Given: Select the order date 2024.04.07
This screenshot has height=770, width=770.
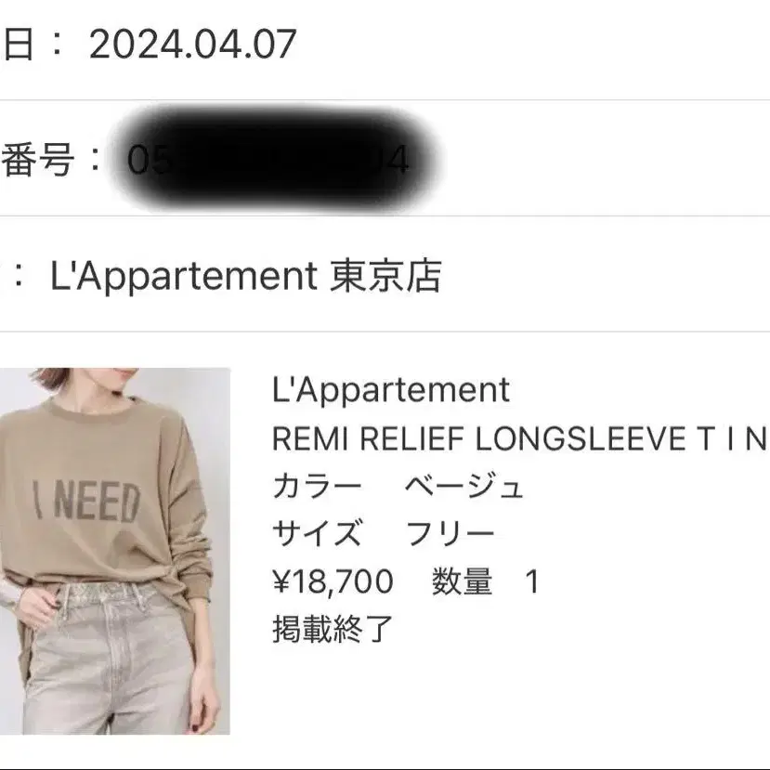Looking at the screenshot, I should tap(193, 45).
